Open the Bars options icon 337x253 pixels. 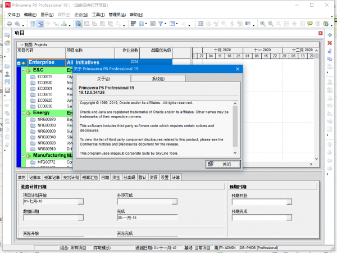pos(133,24)
